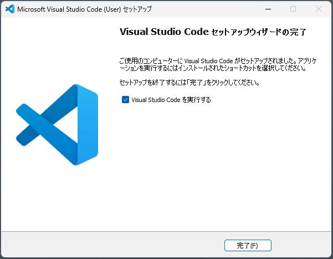Uncheck the Visual Studio Code を実行する checkbox

pyautogui.click(x=125, y=100)
